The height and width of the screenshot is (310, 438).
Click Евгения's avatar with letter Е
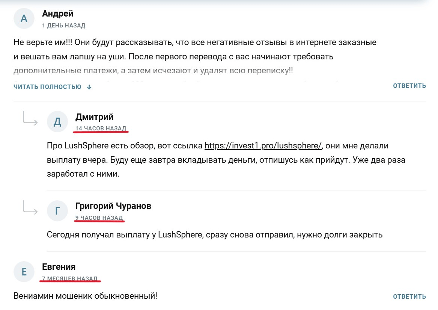click(x=24, y=272)
